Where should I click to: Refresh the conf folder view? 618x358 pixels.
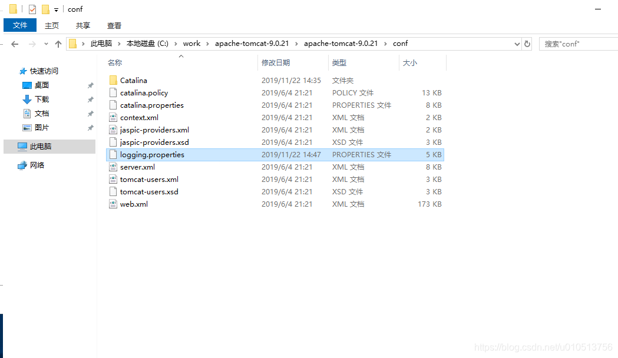[x=527, y=44]
